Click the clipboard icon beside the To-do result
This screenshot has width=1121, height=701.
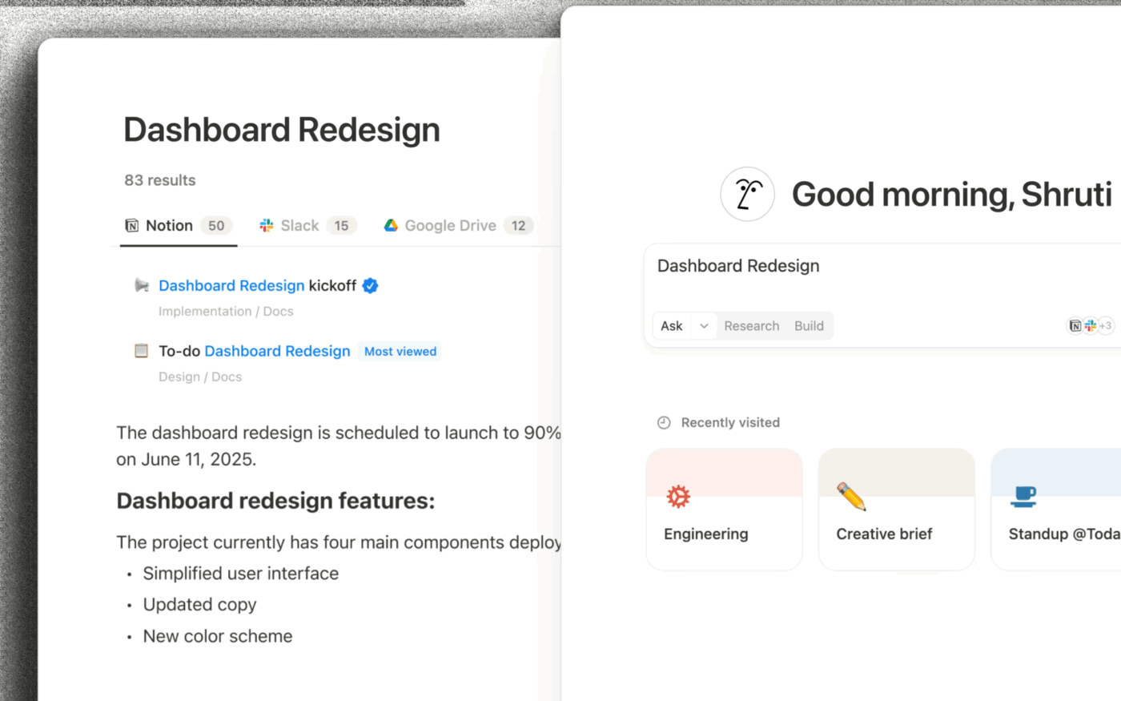click(x=141, y=350)
